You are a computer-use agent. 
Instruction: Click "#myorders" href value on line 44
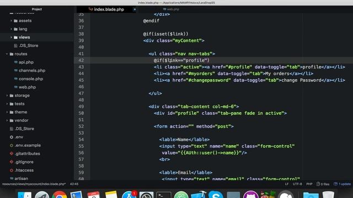click(200, 74)
